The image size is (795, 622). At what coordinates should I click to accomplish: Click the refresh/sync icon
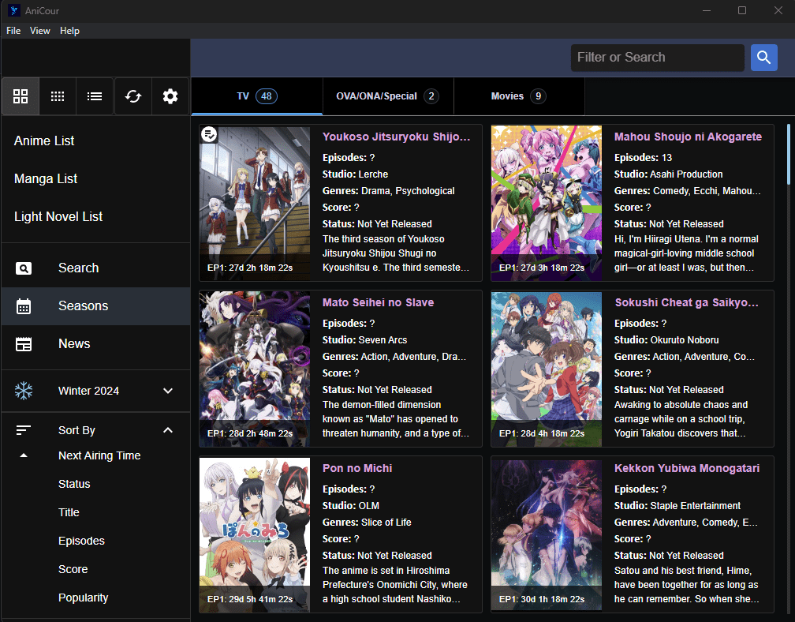(x=133, y=96)
